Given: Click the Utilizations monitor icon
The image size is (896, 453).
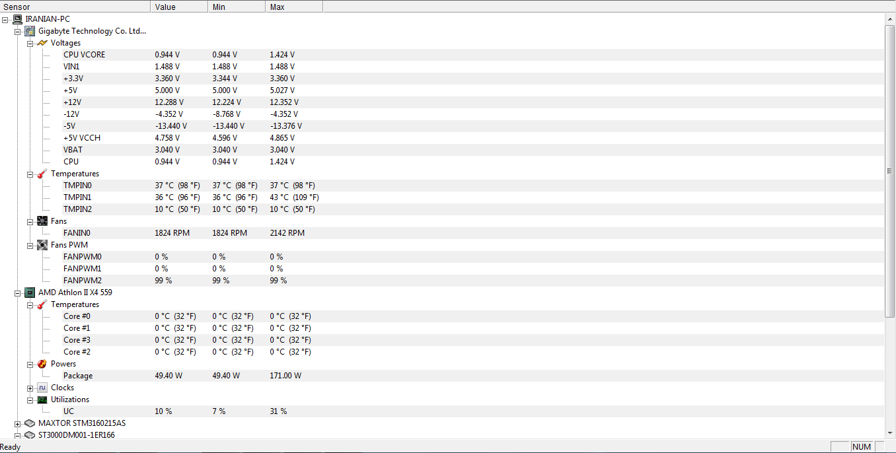Looking at the screenshot, I should (42, 400).
